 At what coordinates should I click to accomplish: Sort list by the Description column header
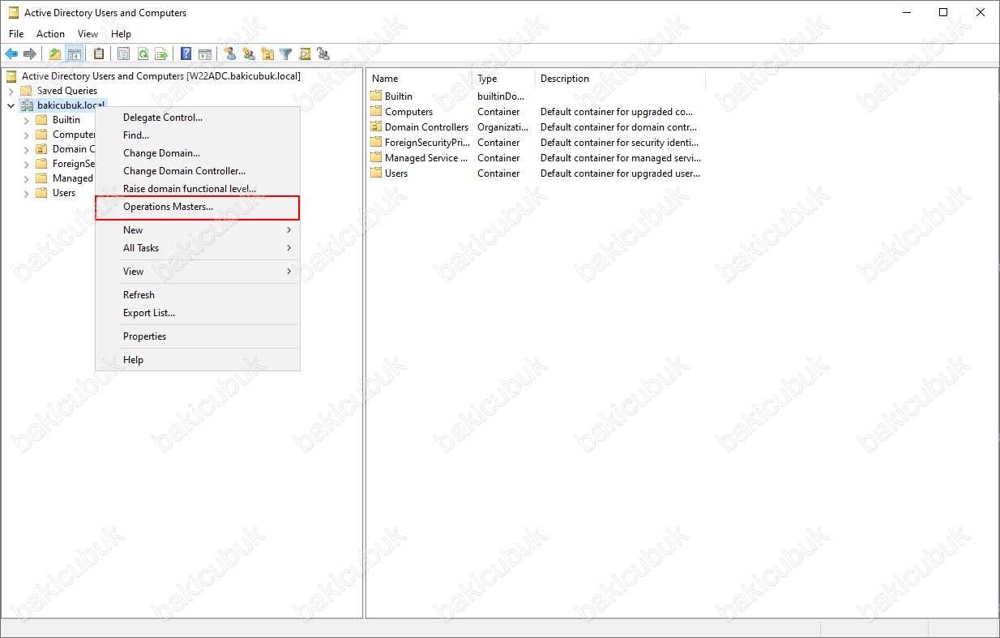point(620,79)
